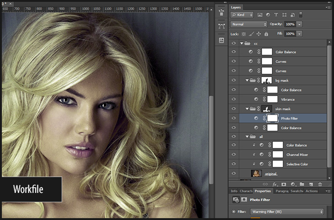This screenshot has height=220, width=334.
Task: Click the Lock position move icon
Action: [x=259, y=34]
